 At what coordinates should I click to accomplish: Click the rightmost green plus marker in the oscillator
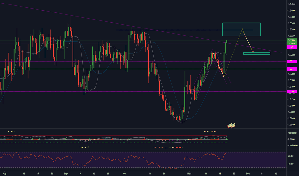tap(227, 139)
